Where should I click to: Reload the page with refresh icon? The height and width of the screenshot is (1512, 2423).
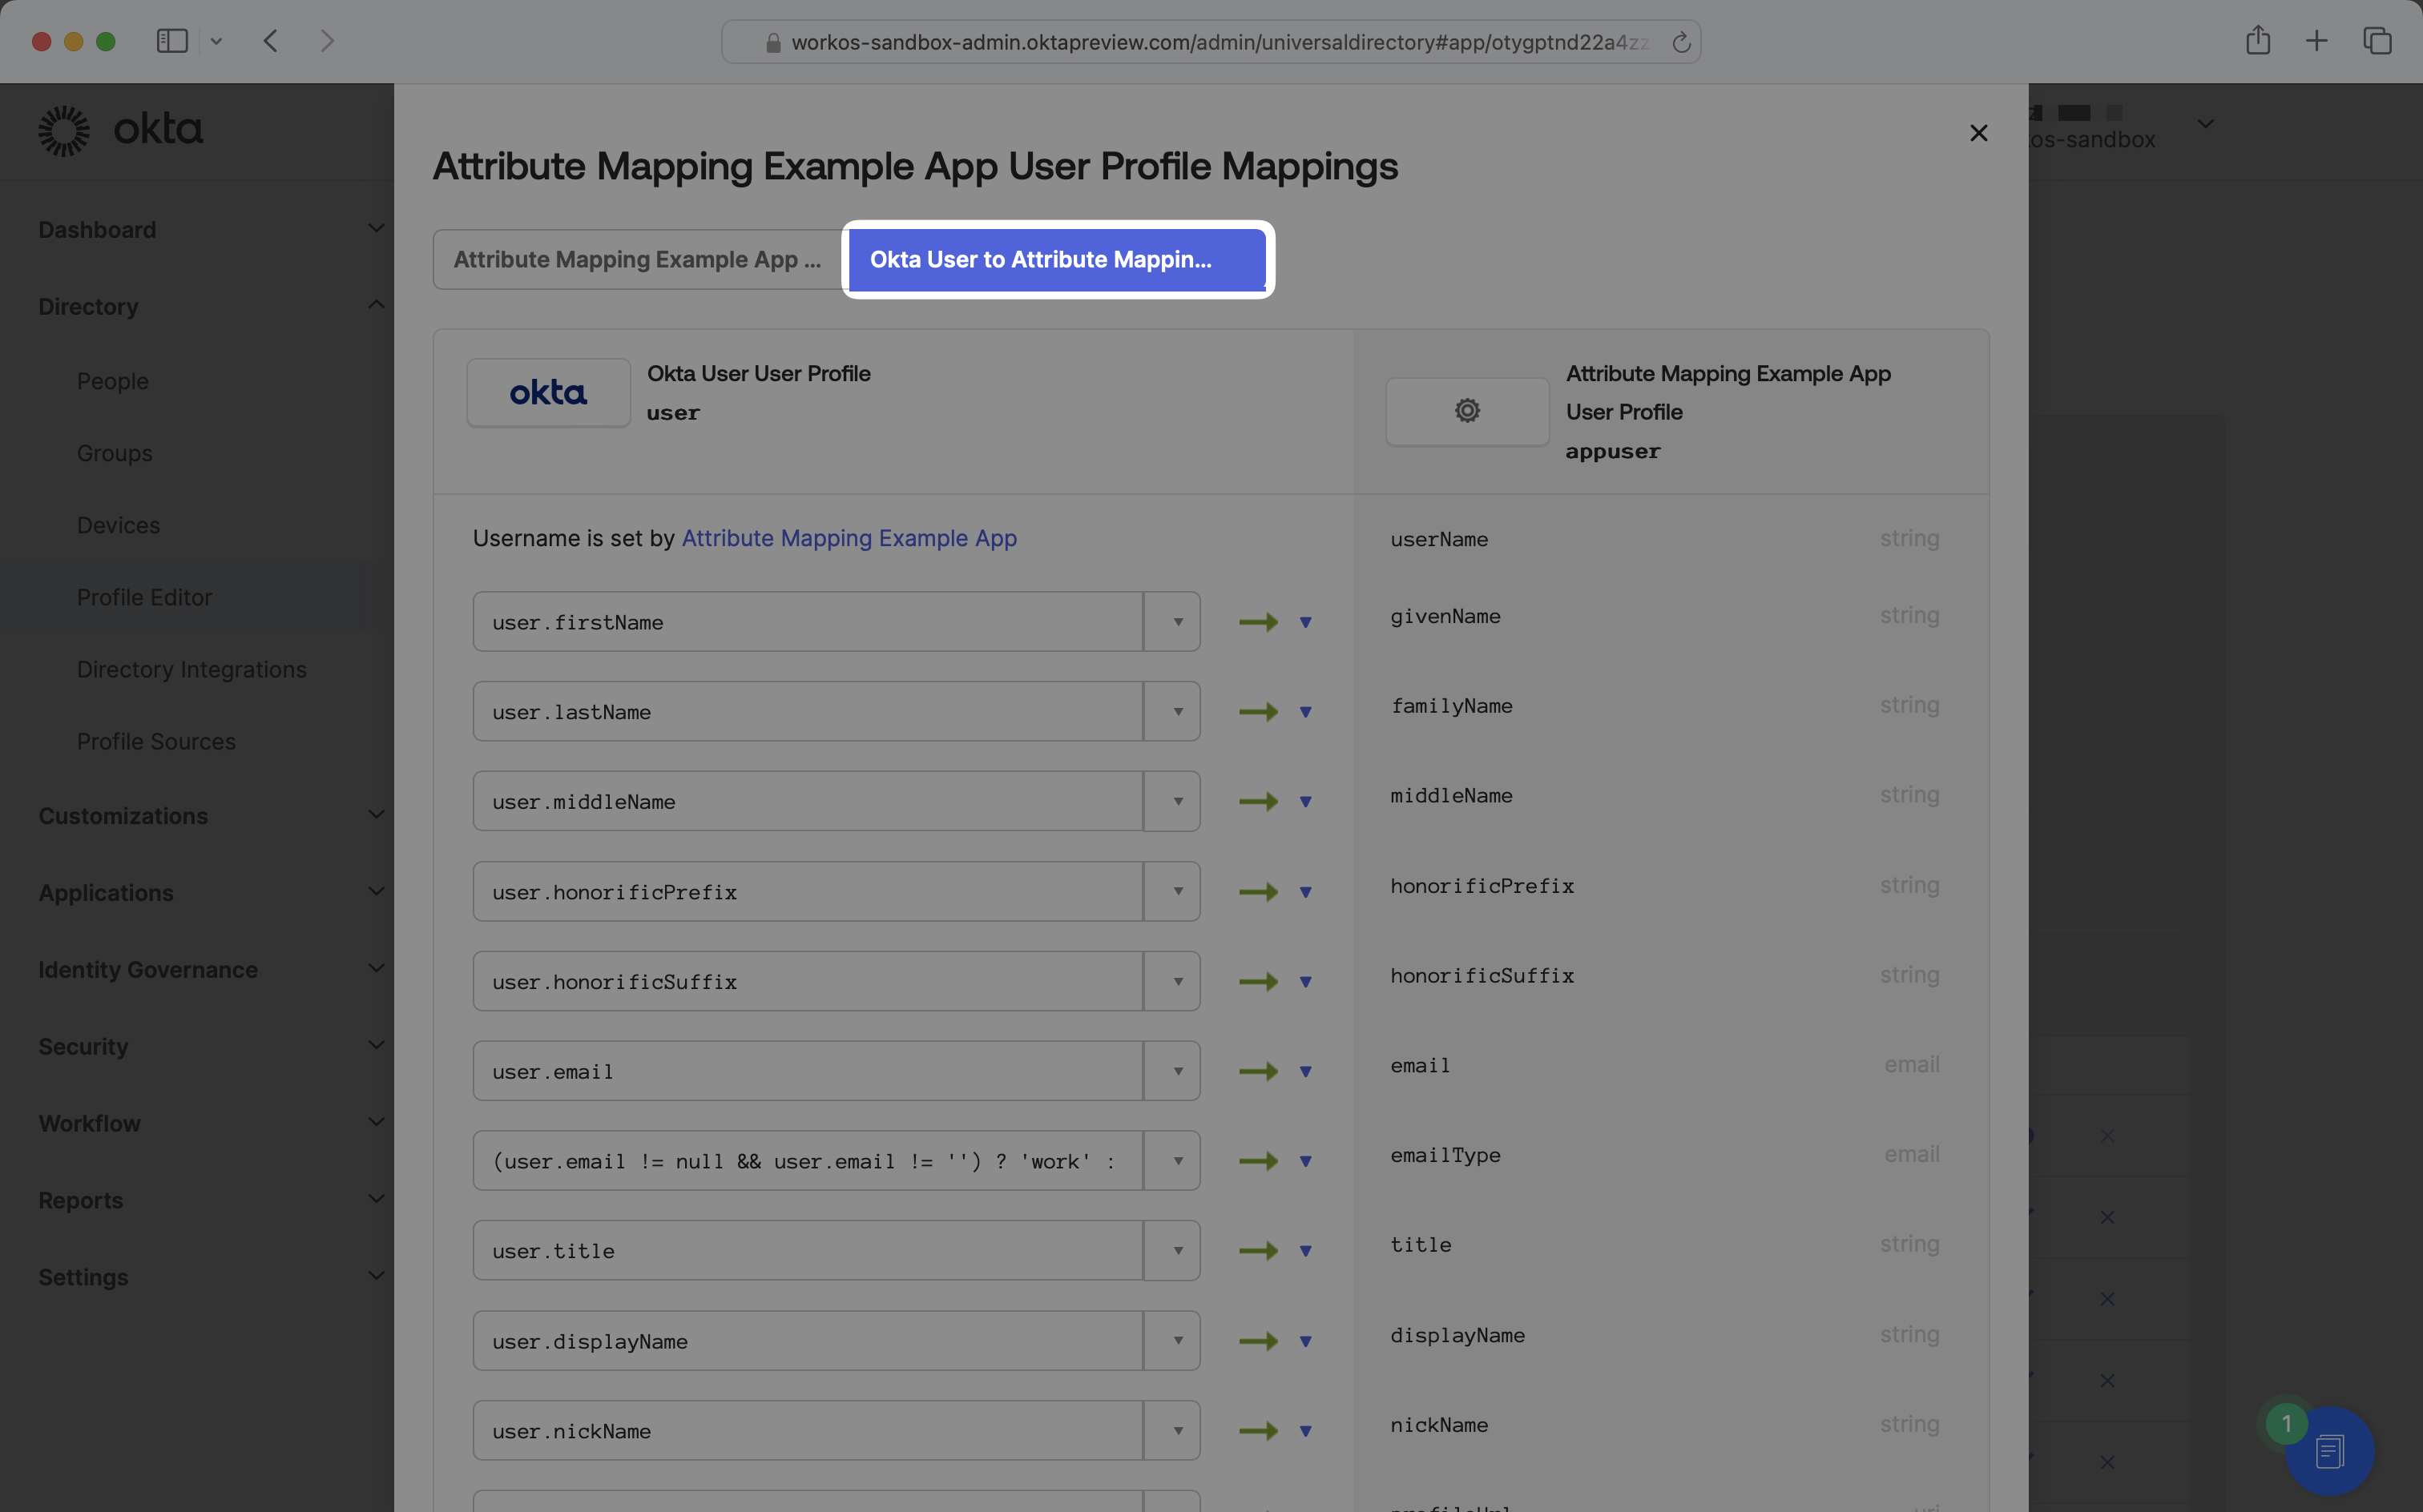[1681, 42]
